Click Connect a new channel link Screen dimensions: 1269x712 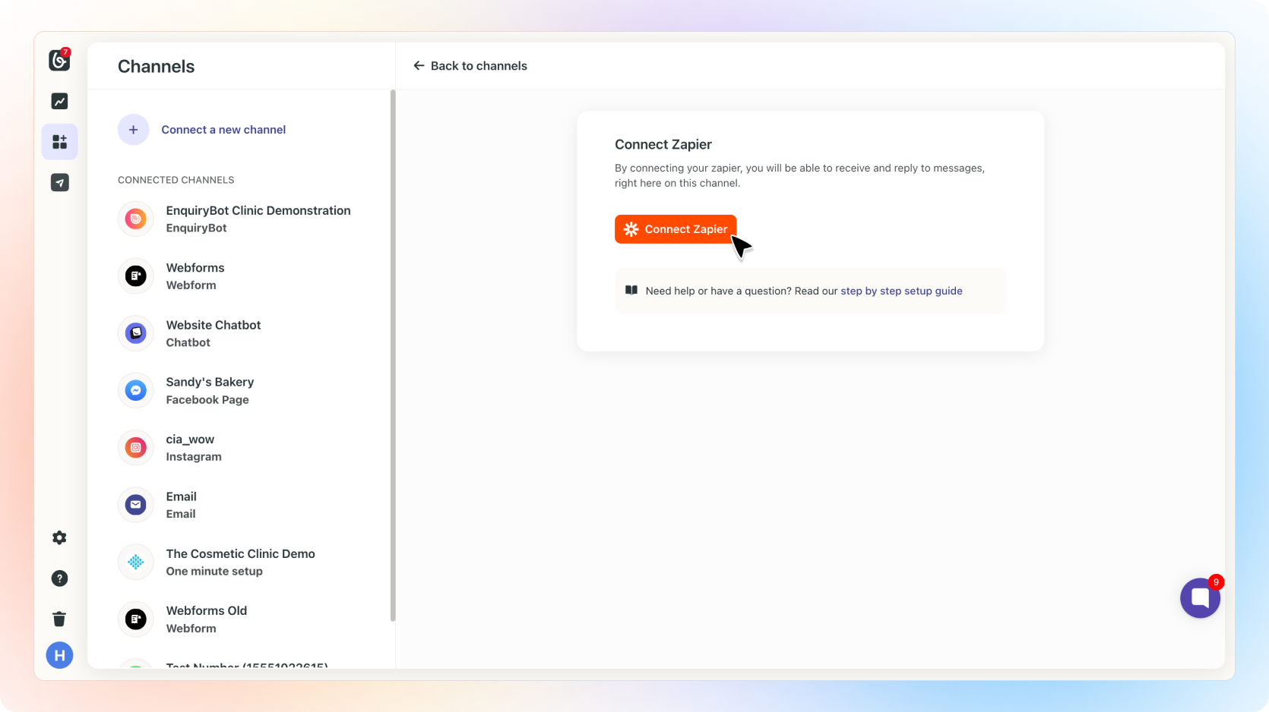(x=223, y=130)
